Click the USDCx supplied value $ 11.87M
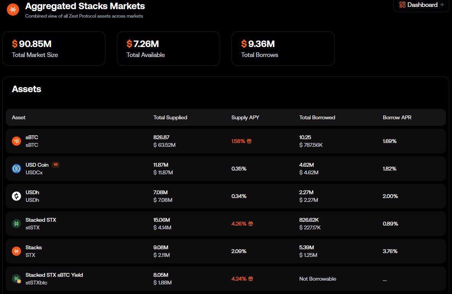 click(163, 172)
